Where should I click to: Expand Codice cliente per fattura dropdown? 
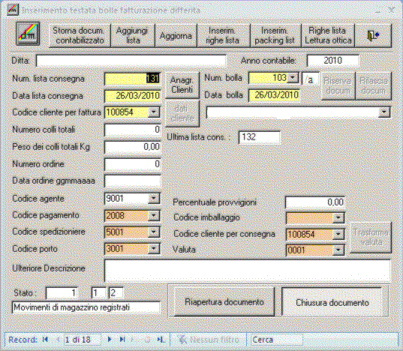coord(153,112)
